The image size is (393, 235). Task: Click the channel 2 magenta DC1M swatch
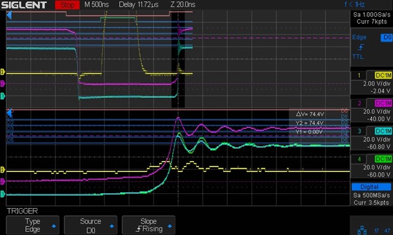coord(383,103)
